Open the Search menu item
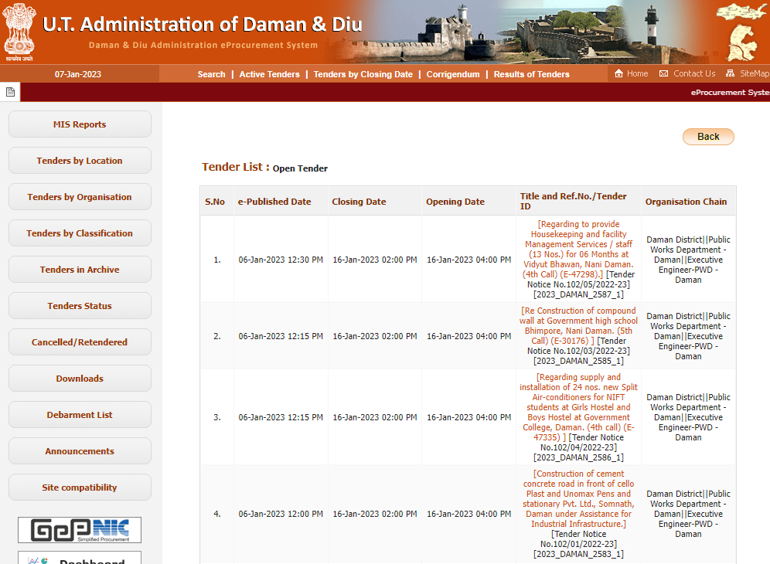The height and width of the screenshot is (564, 770). [211, 74]
